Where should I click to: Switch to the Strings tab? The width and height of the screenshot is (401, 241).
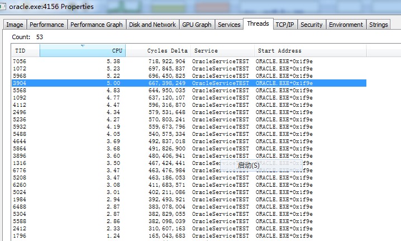click(379, 25)
